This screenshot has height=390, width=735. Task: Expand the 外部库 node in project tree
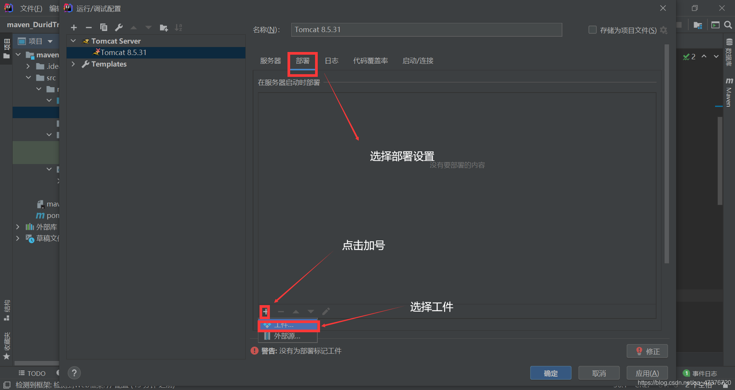tap(18, 227)
